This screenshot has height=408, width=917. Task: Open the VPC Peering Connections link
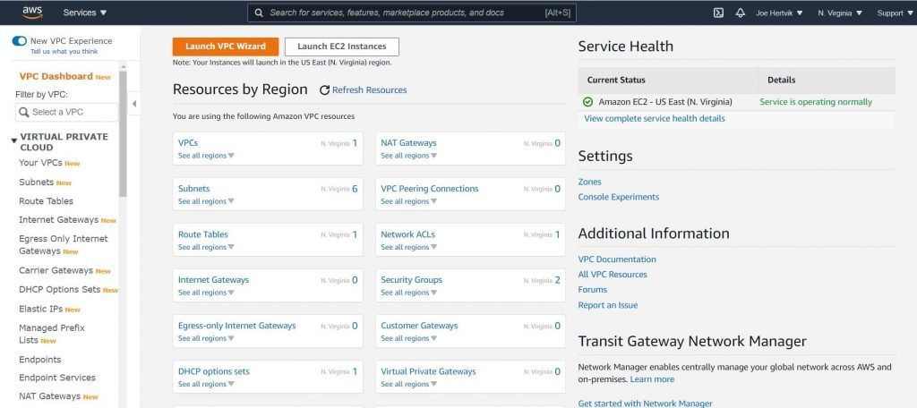coord(429,189)
